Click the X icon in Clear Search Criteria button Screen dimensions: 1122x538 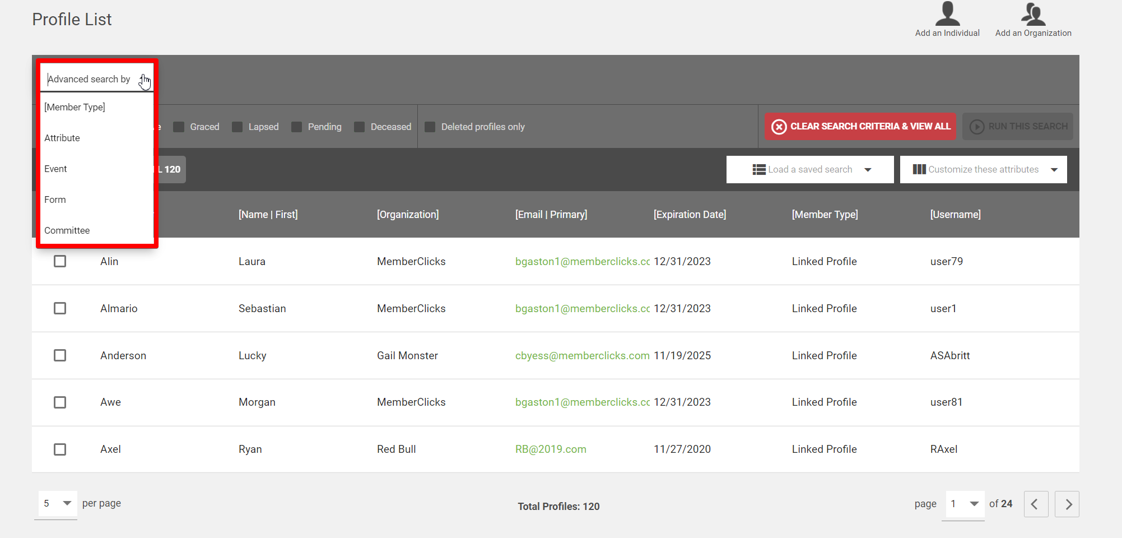pyautogui.click(x=779, y=127)
